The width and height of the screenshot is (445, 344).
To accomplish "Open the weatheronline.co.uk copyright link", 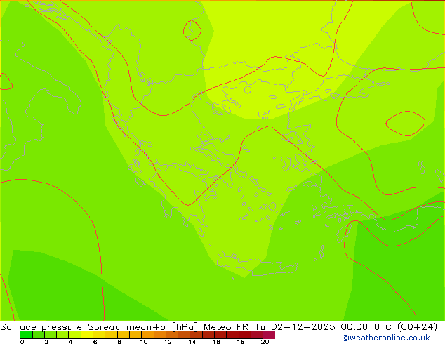I will click(386, 338).
